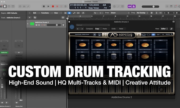Open the Smart Controls dial icon
The image size is (180, 108).
20,6
